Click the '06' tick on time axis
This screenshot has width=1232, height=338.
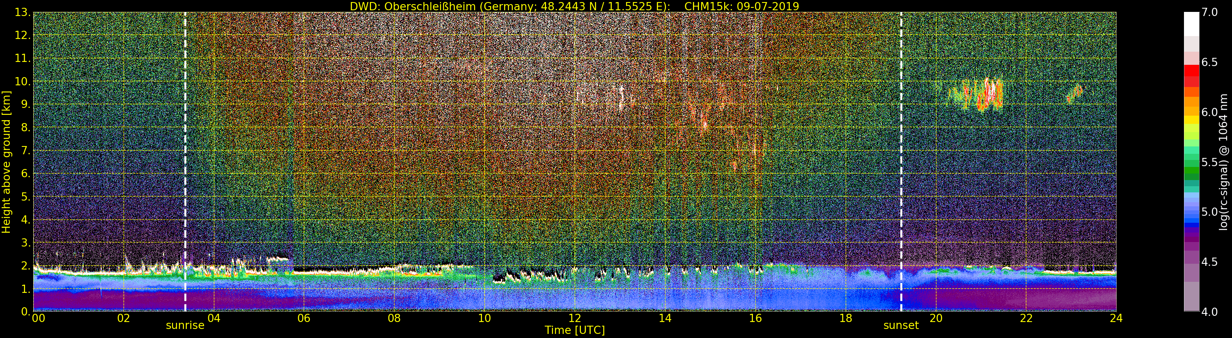[x=304, y=318]
